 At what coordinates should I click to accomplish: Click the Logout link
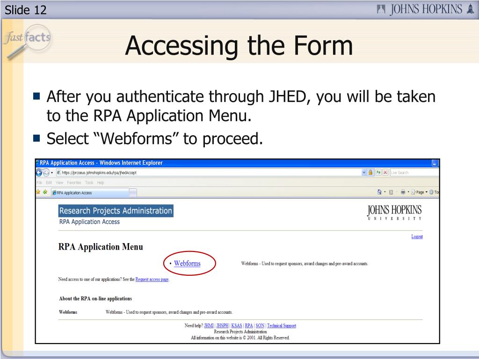click(x=417, y=236)
